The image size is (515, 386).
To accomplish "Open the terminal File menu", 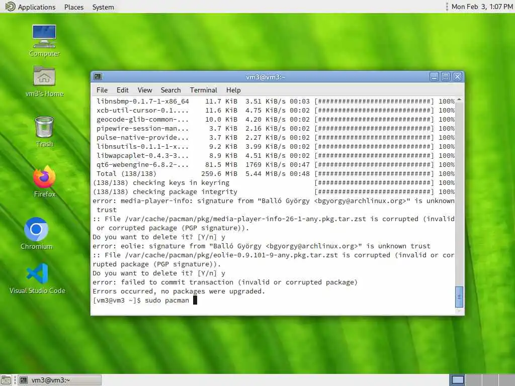I will (x=102, y=90).
